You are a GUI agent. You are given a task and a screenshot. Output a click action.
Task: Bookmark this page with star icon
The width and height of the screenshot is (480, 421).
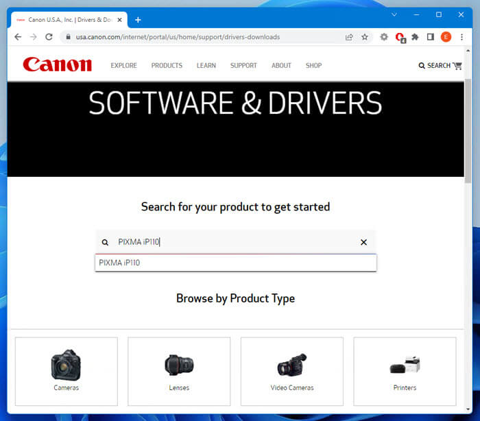coord(365,37)
